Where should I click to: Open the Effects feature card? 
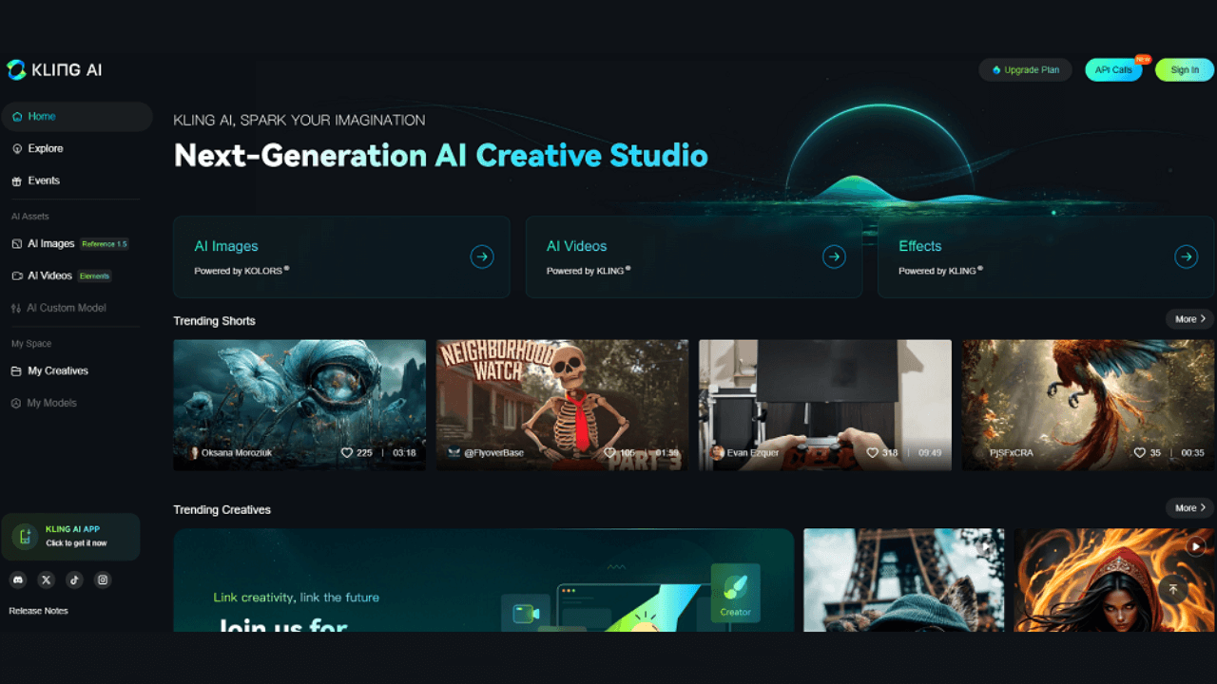(x=1046, y=256)
